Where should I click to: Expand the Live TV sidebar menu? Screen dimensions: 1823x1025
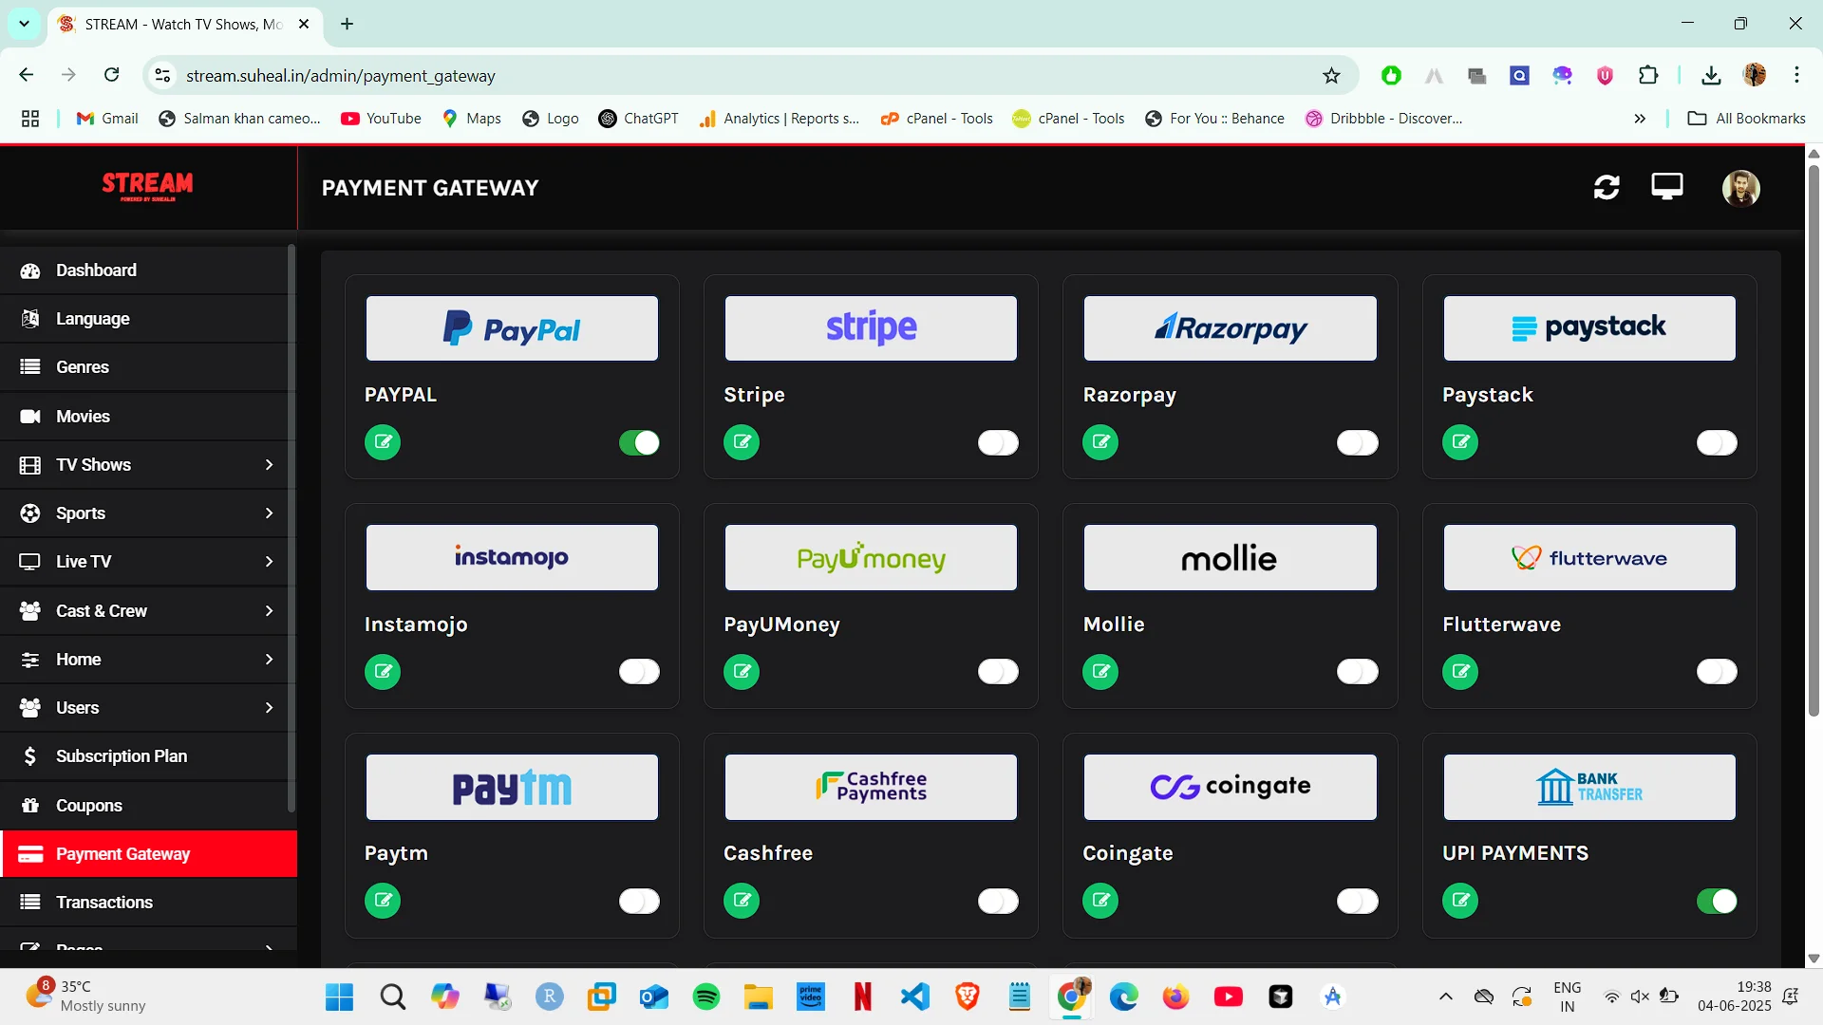point(146,562)
